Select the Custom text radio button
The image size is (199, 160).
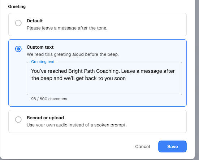[18, 49]
